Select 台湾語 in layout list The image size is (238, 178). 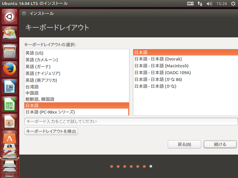[76, 87]
